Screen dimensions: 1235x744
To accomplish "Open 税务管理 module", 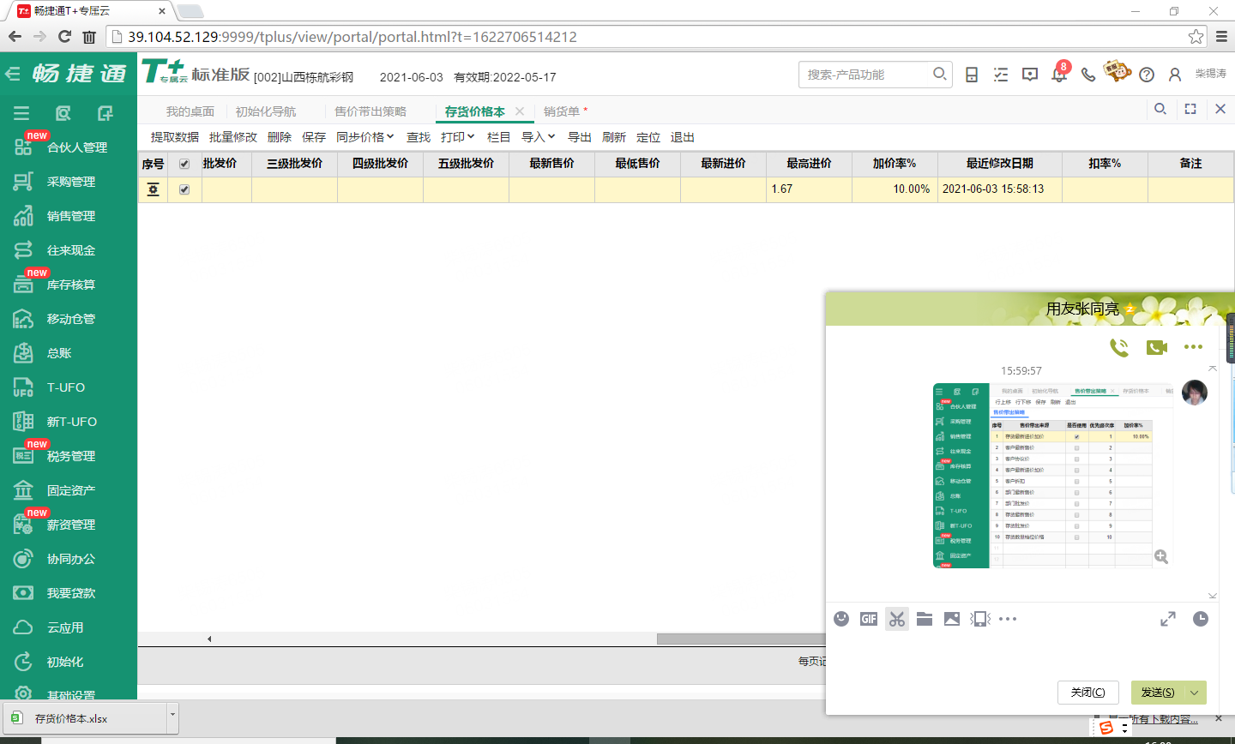I will point(70,456).
